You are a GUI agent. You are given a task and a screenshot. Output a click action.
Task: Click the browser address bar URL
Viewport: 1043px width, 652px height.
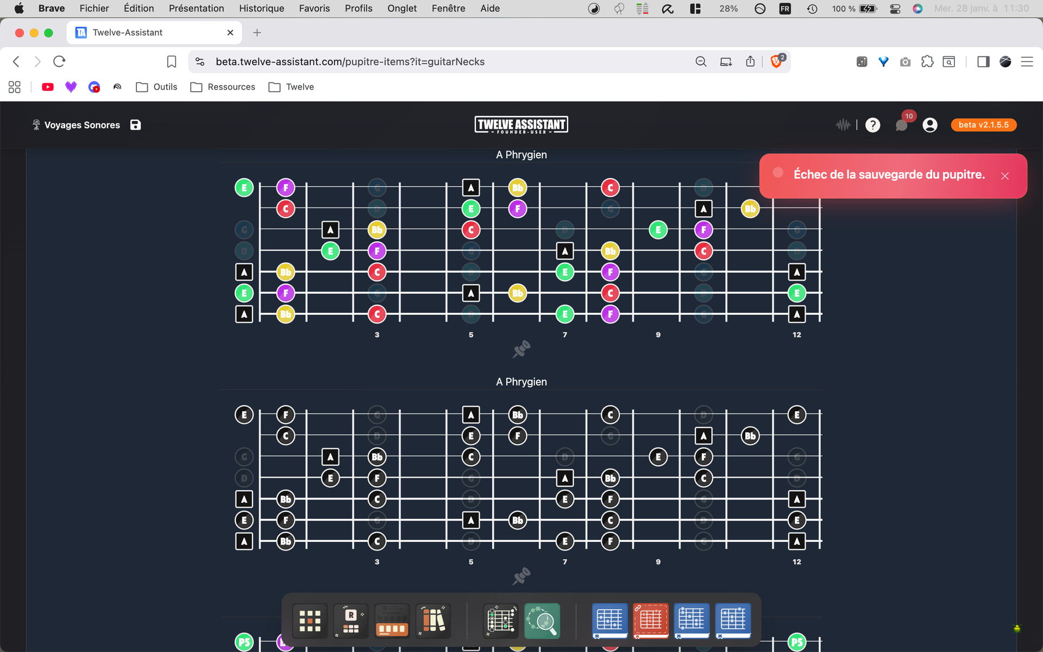click(350, 61)
